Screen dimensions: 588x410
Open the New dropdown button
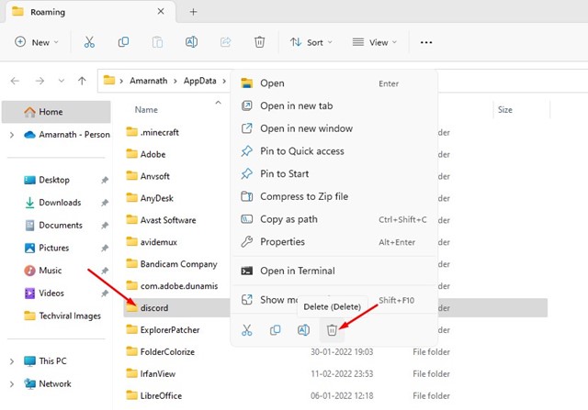37,42
